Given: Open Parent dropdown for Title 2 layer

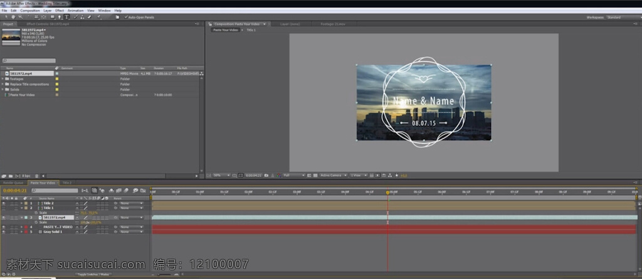Looking at the screenshot, I should pyautogui.click(x=131, y=203).
